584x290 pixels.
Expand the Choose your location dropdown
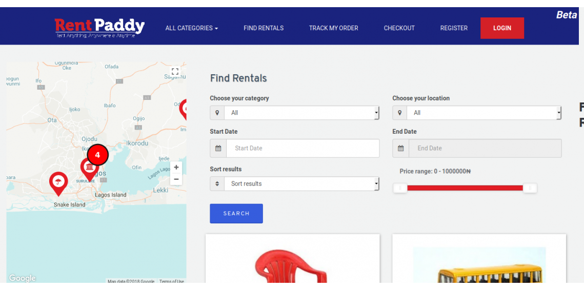tap(484, 113)
